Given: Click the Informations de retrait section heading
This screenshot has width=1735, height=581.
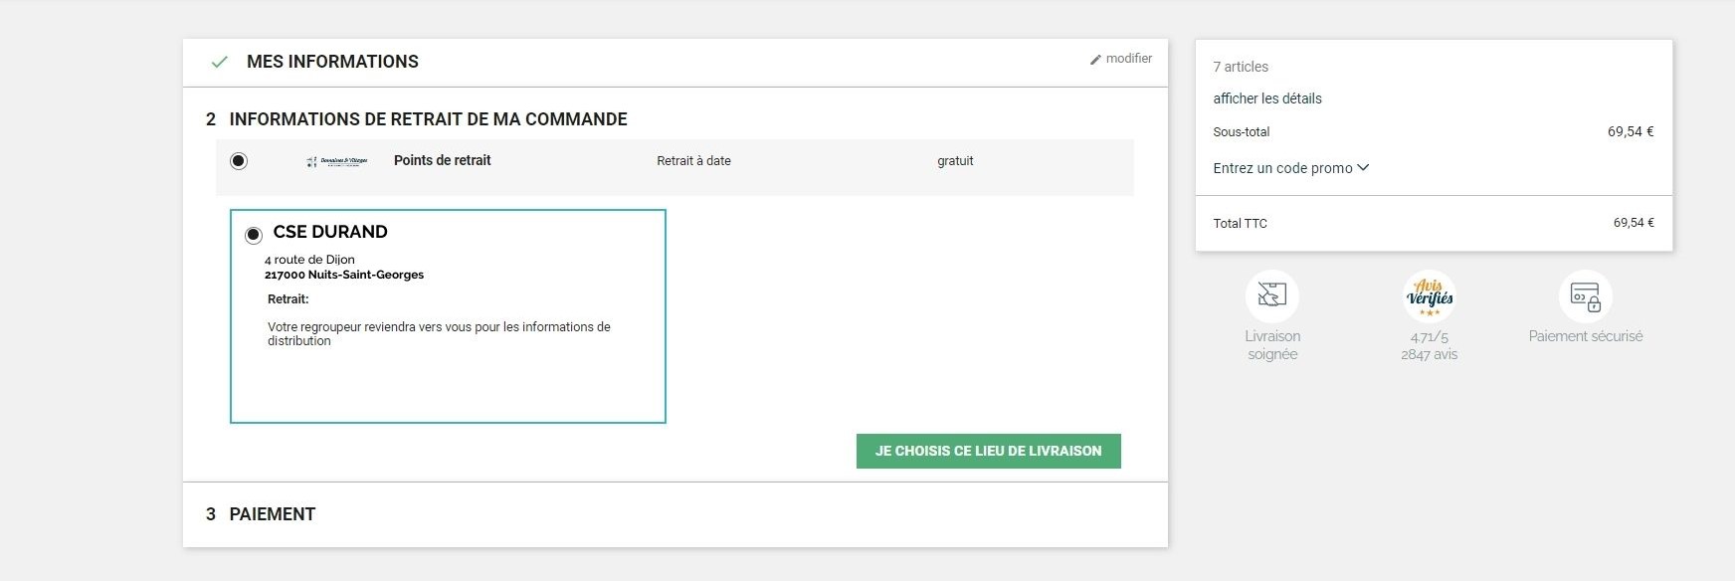Looking at the screenshot, I should 428,119.
